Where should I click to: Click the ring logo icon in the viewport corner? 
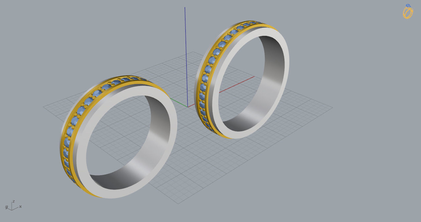pyautogui.click(x=408, y=11)
